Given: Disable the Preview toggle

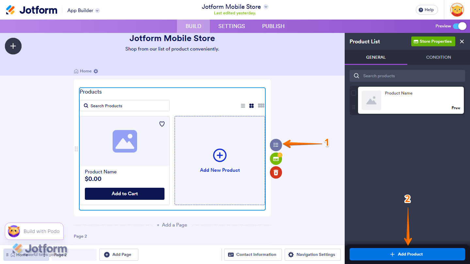Looking at the screenshot, I should 461,26.
